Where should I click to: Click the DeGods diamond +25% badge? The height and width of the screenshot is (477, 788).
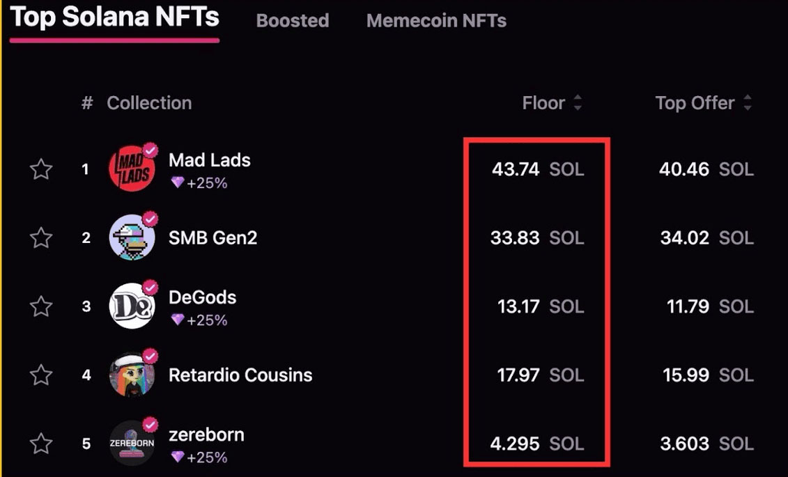click(199, 320)
